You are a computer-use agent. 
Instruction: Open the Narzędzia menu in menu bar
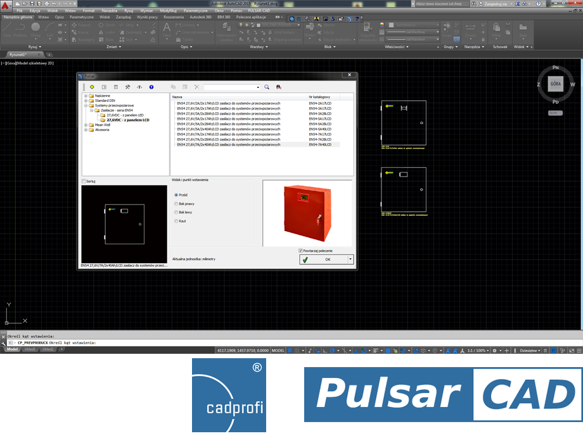(x=109, y=11)
